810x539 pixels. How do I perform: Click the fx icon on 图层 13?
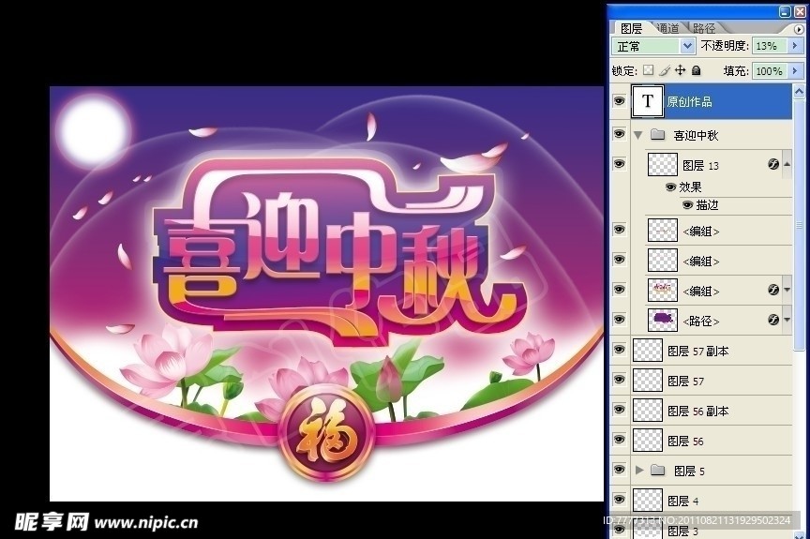773,164
